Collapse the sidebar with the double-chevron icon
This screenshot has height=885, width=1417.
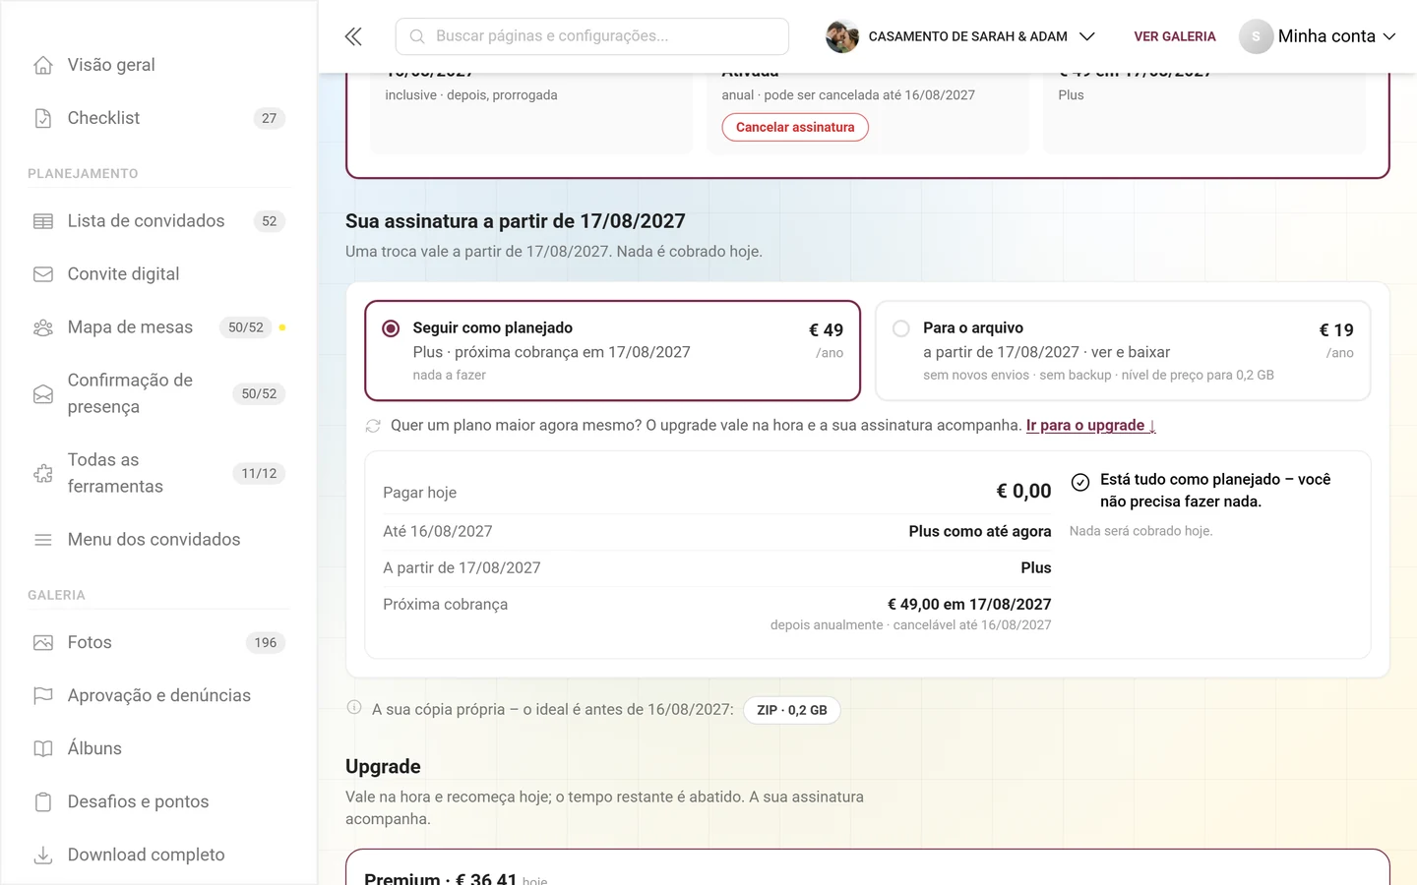(x=353, y=36)
